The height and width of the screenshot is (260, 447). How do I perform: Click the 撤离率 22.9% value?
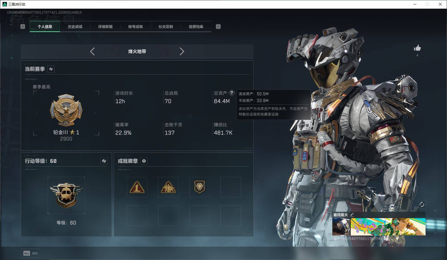click(123, 133)
